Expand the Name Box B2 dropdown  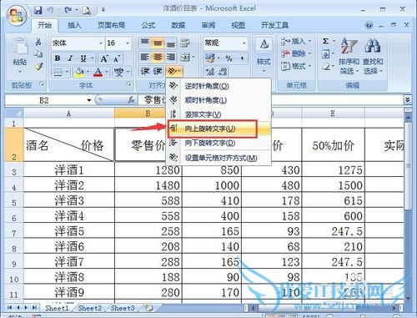click(89, 100)
